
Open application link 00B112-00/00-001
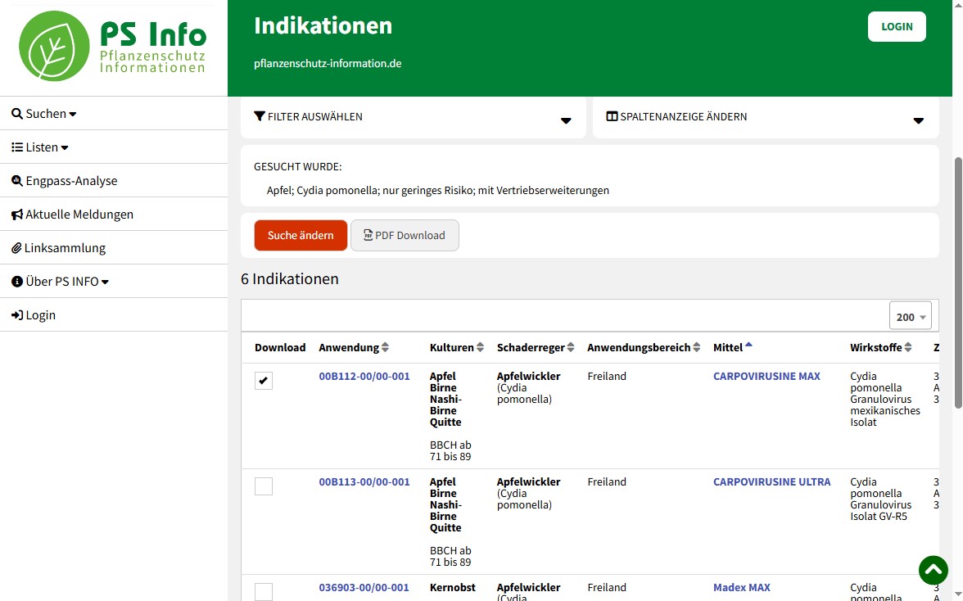pos(364,377)
